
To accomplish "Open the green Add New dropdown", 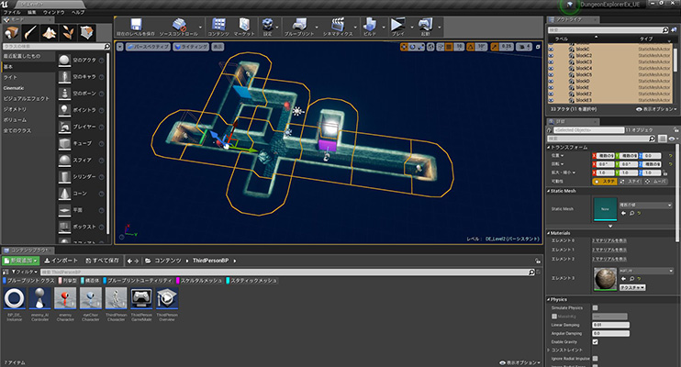I will (20, 261).
